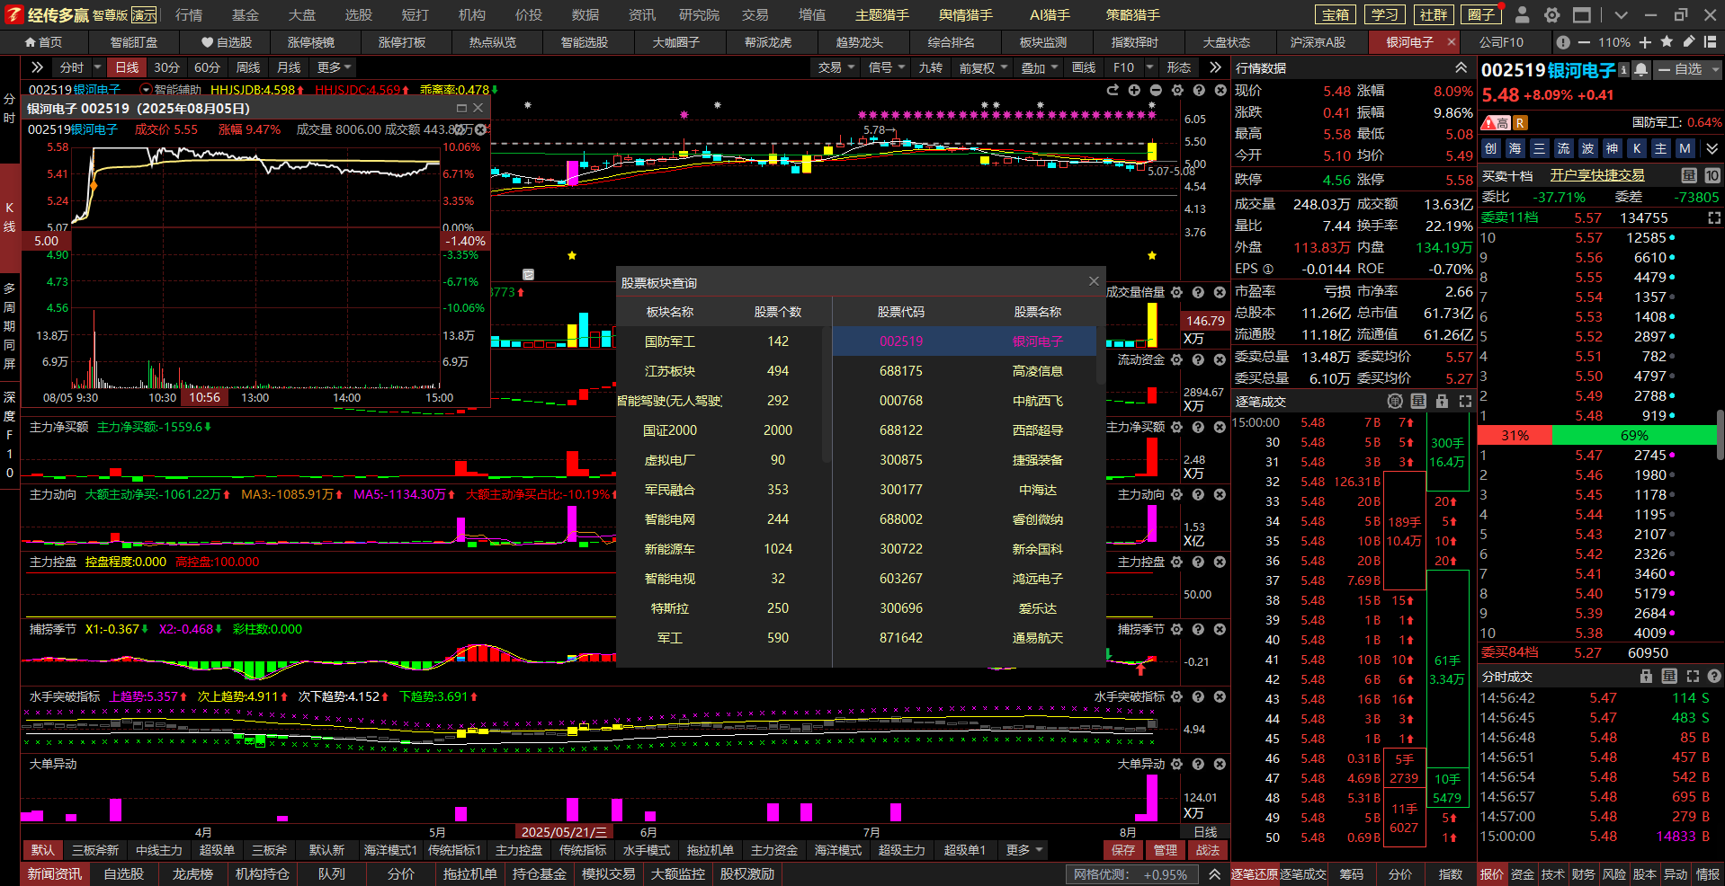Click the pencil edit icon in the tab bar
The width and height of the screenshot is (1725, 886).
click(1689, 42)
